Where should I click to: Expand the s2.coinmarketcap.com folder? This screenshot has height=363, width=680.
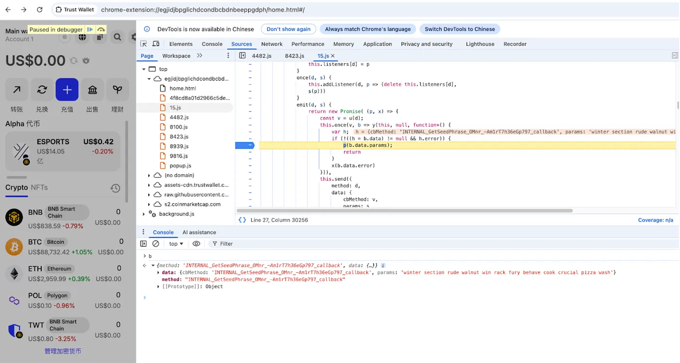click(149, 204)
